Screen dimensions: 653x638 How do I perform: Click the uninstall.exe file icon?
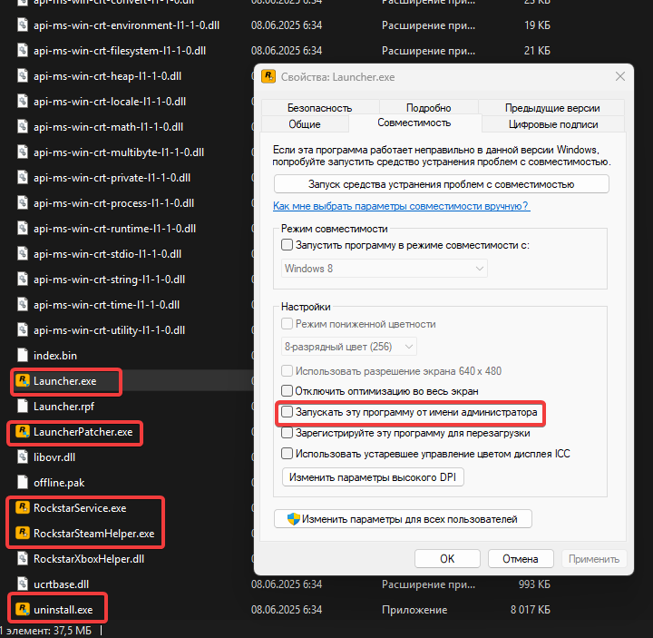[23, 609]
